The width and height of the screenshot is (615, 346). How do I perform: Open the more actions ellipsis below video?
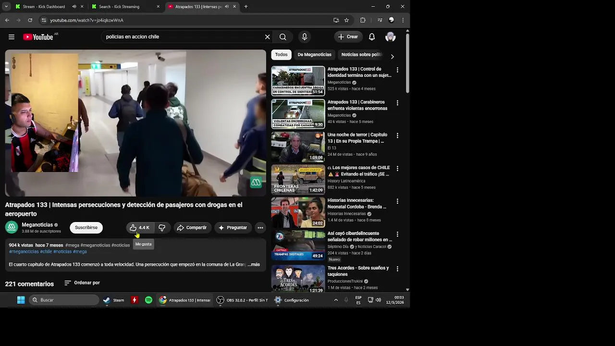[x=260, y=228]
